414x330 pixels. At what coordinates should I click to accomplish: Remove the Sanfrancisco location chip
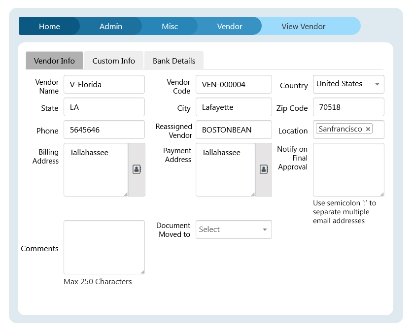tap(368, 129)
